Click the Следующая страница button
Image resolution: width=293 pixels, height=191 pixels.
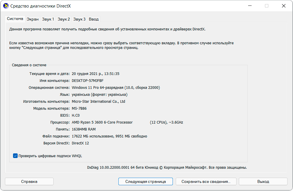click(x=145, y=181)
